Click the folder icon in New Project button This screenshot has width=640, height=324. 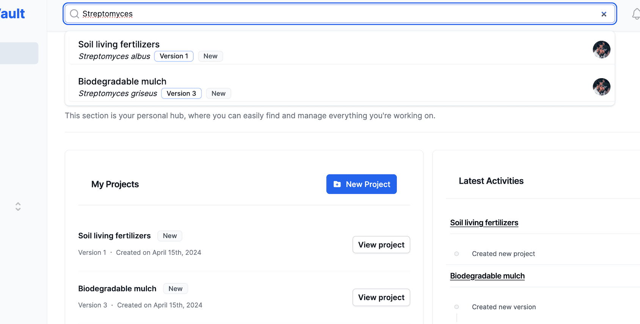[337, 184]
